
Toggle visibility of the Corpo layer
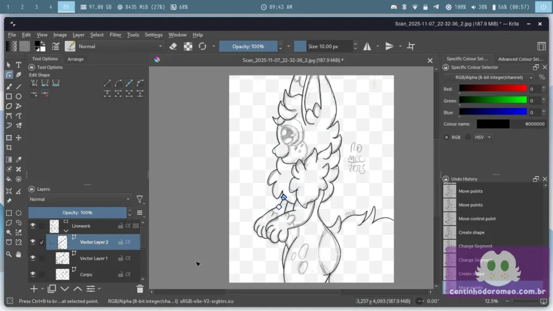pos(33,274)
